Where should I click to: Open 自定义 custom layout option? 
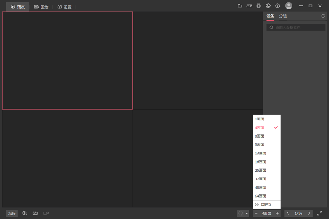pos(266,205)
